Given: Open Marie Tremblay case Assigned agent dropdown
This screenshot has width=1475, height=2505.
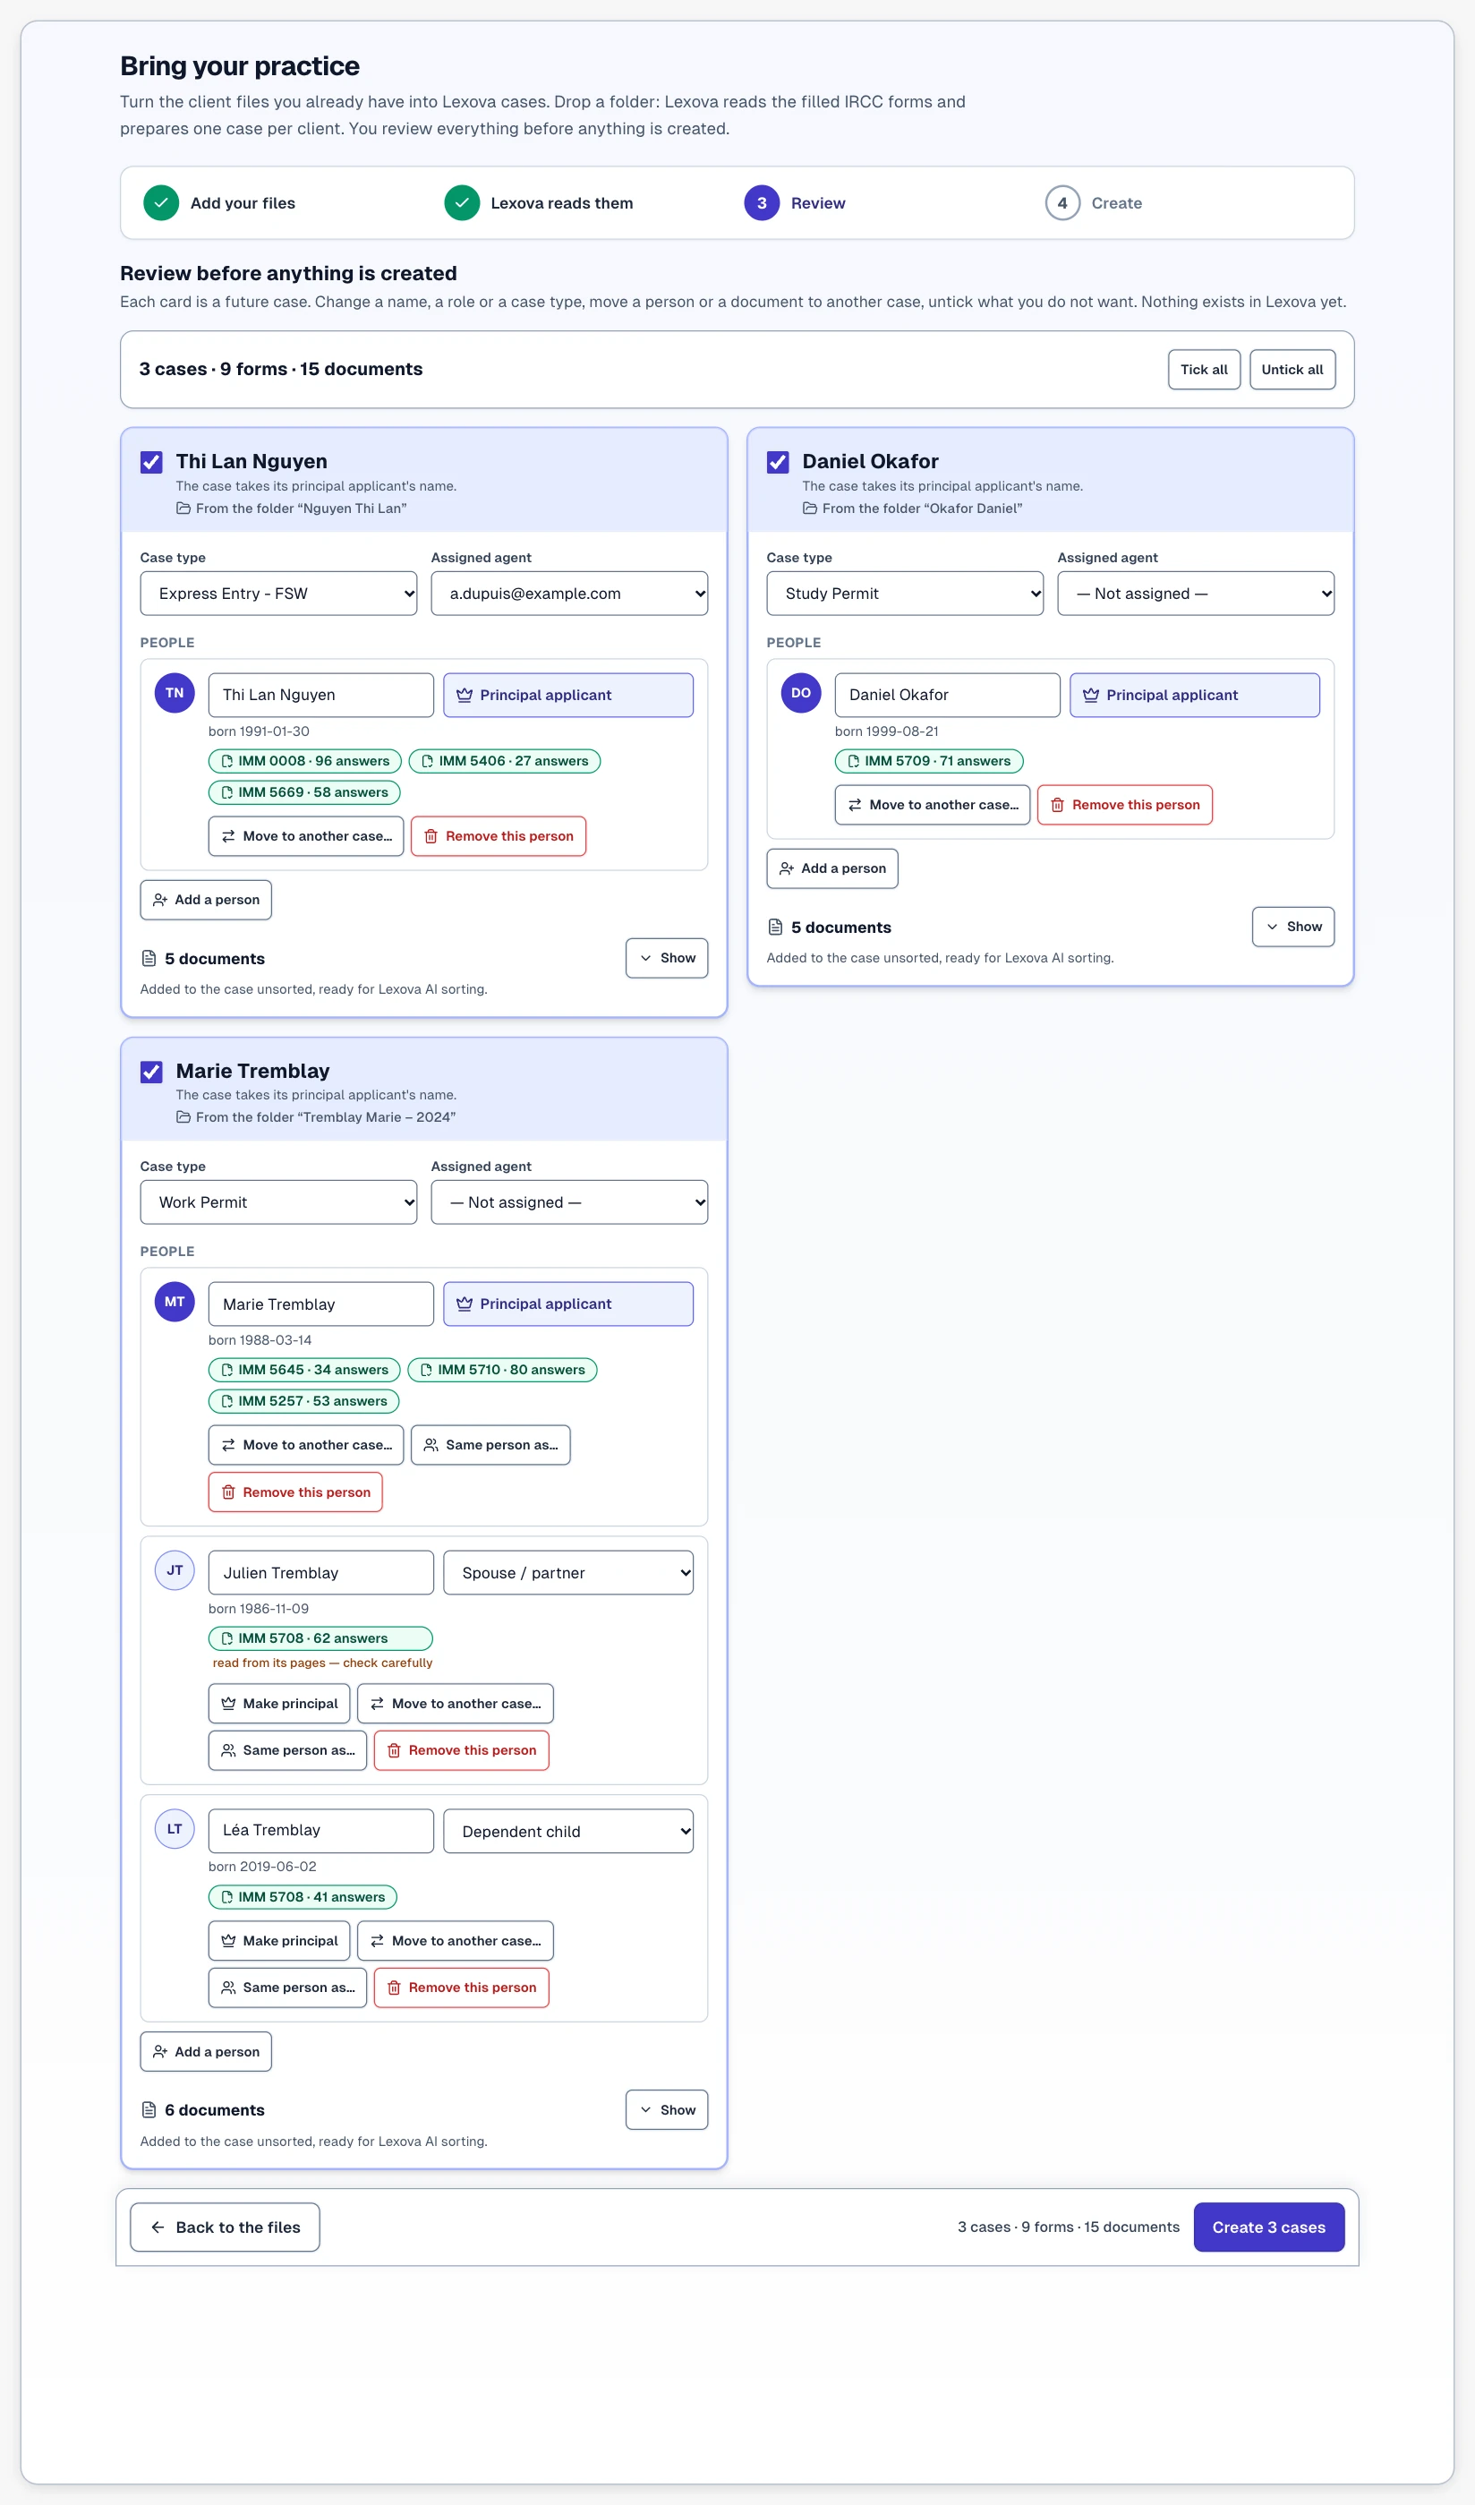Looking at the screenshot, I should point(568,1201).
